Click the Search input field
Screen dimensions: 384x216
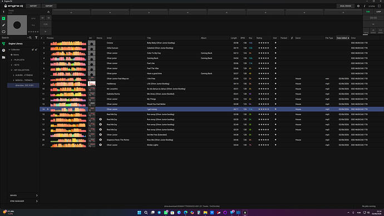(x=14, y=38)
